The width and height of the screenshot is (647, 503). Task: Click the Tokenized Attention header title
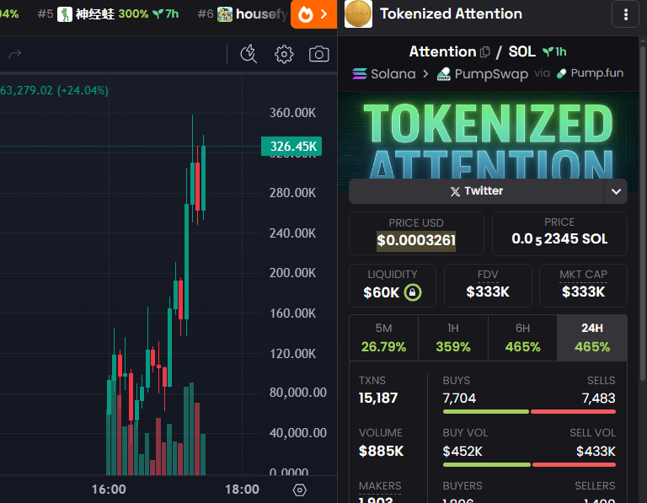pos(451,14)
